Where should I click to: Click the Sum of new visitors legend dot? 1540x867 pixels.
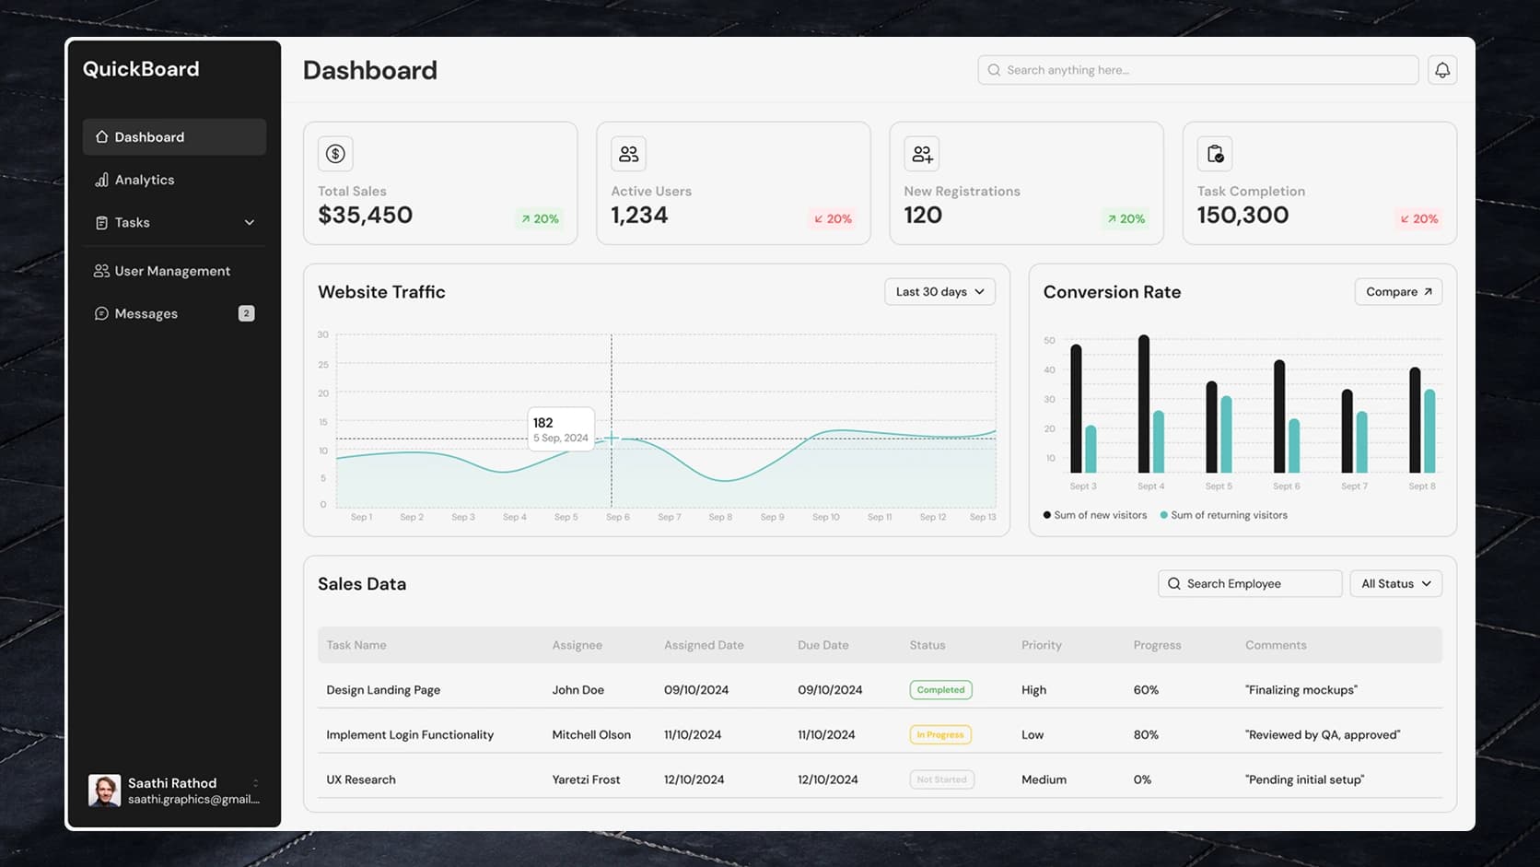[x=1047, y=515]
